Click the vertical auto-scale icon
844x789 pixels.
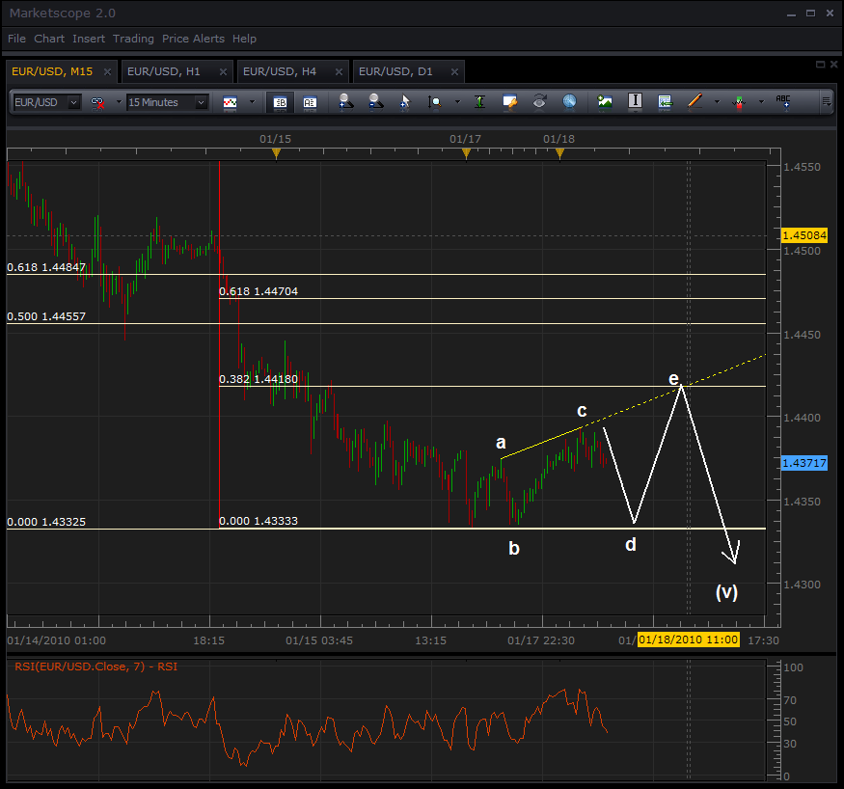(x=479, y=101)
